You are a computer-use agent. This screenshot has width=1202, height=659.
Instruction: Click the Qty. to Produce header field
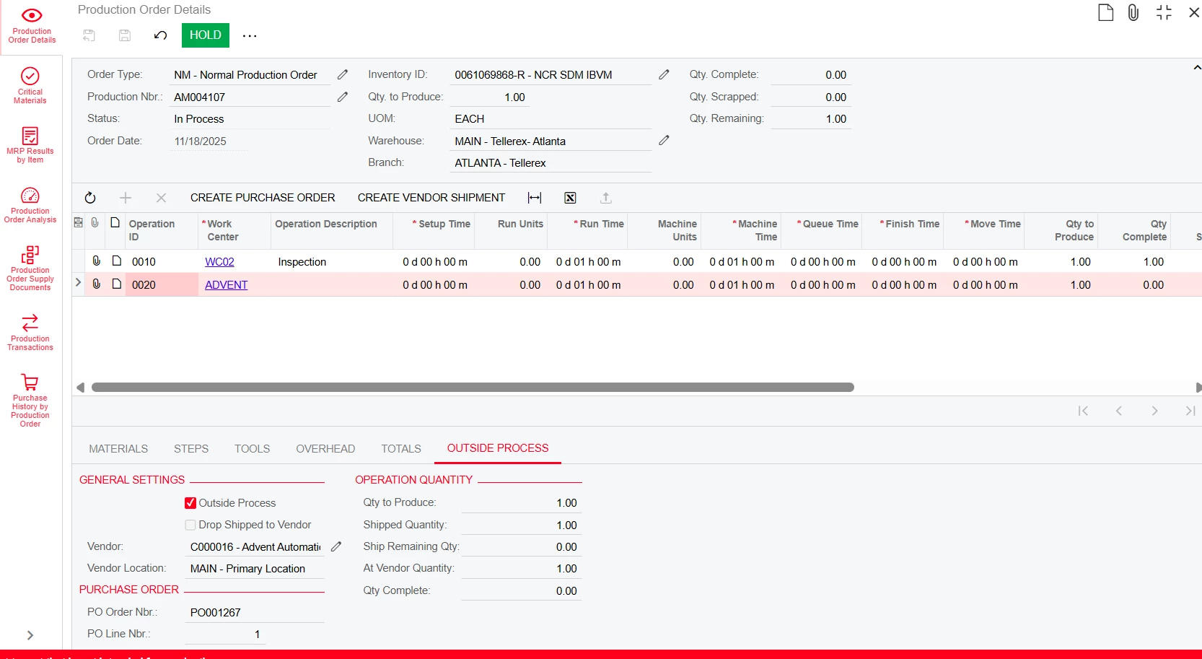tap(488, 97)
